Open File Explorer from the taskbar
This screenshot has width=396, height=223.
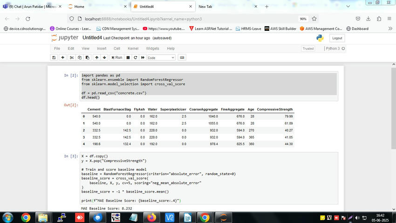(x=43, y=218)
